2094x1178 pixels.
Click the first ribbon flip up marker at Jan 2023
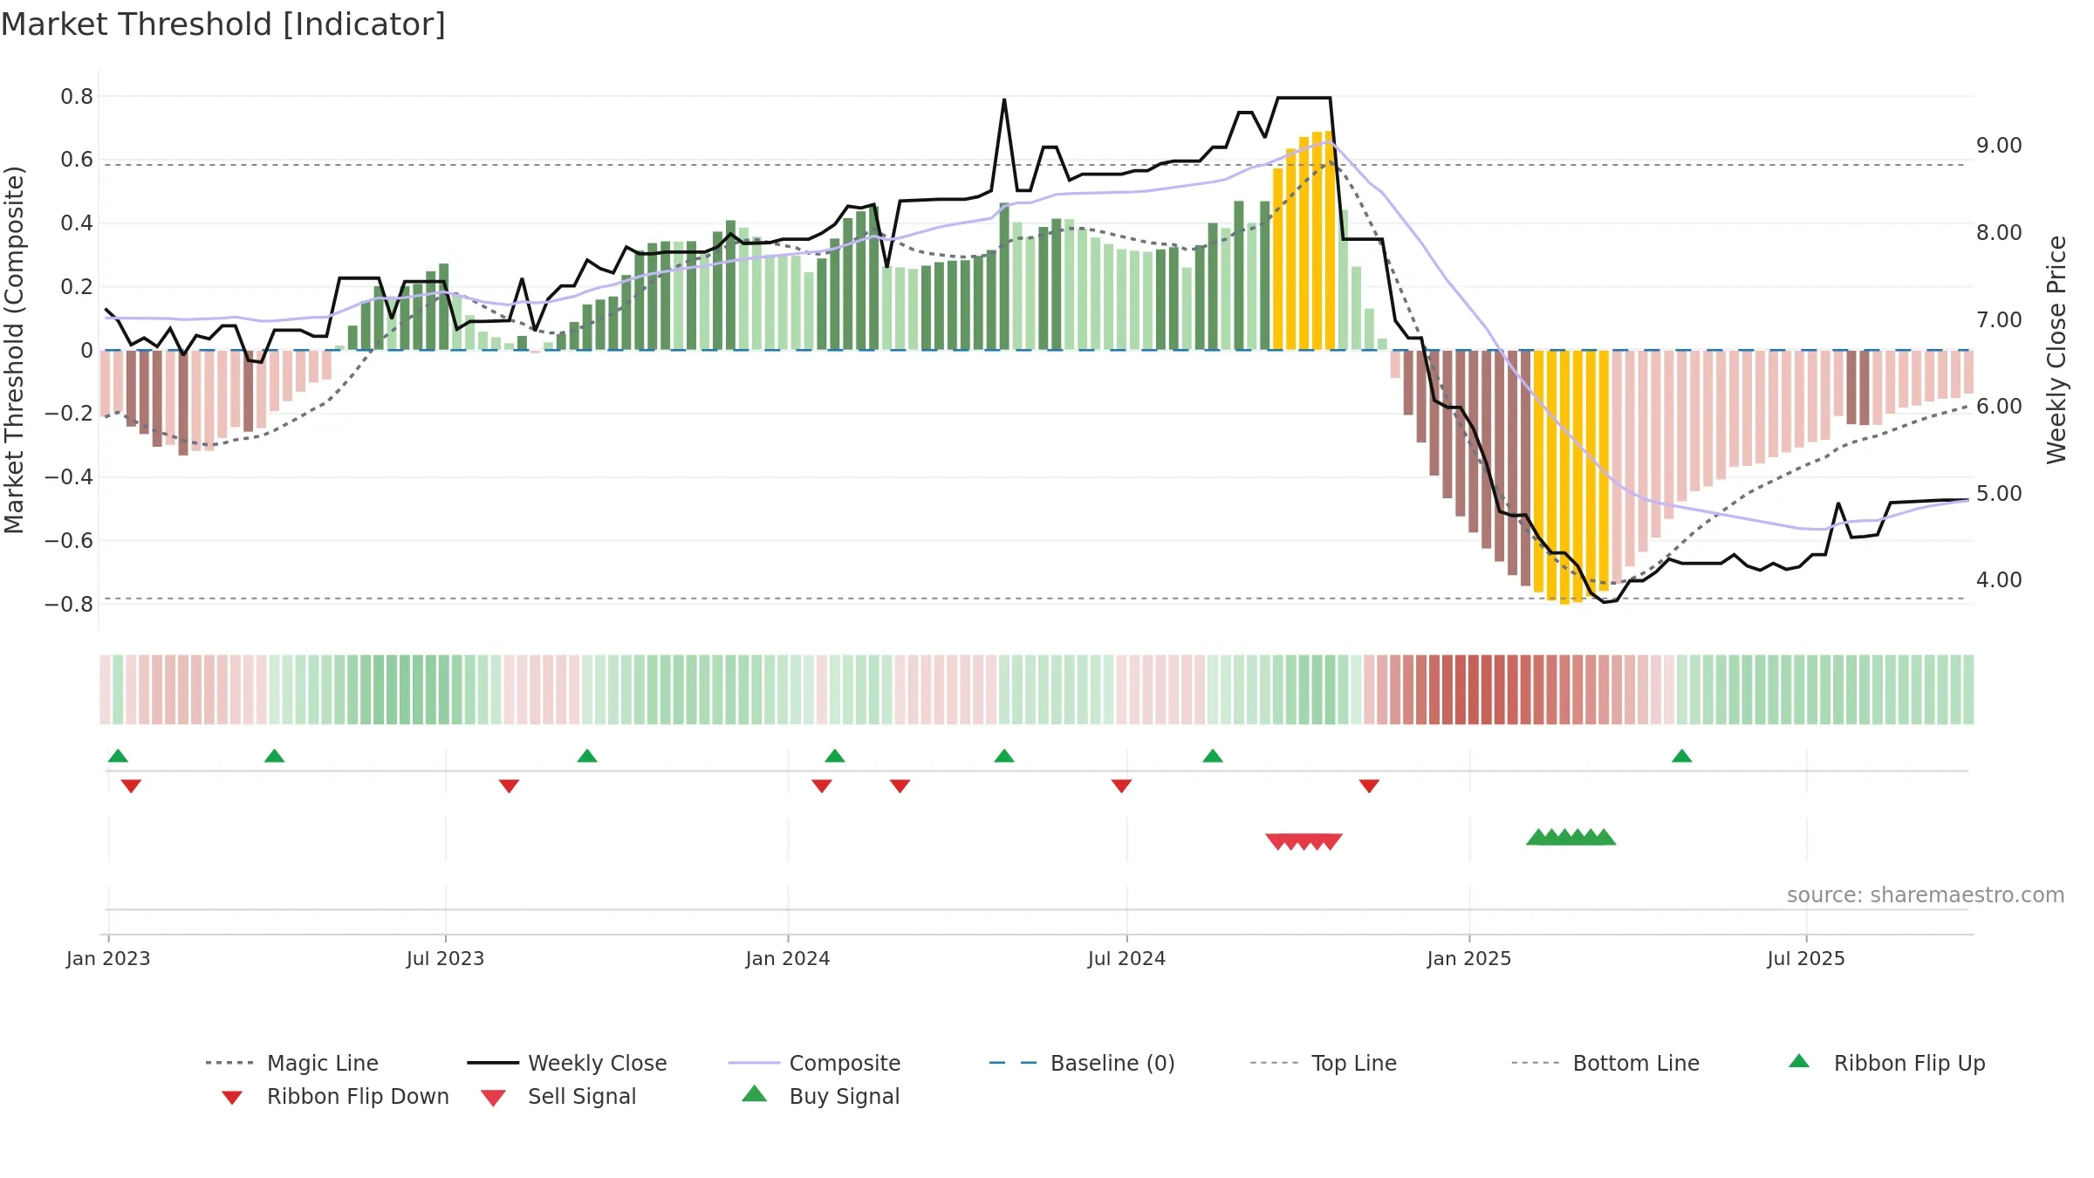118,756
